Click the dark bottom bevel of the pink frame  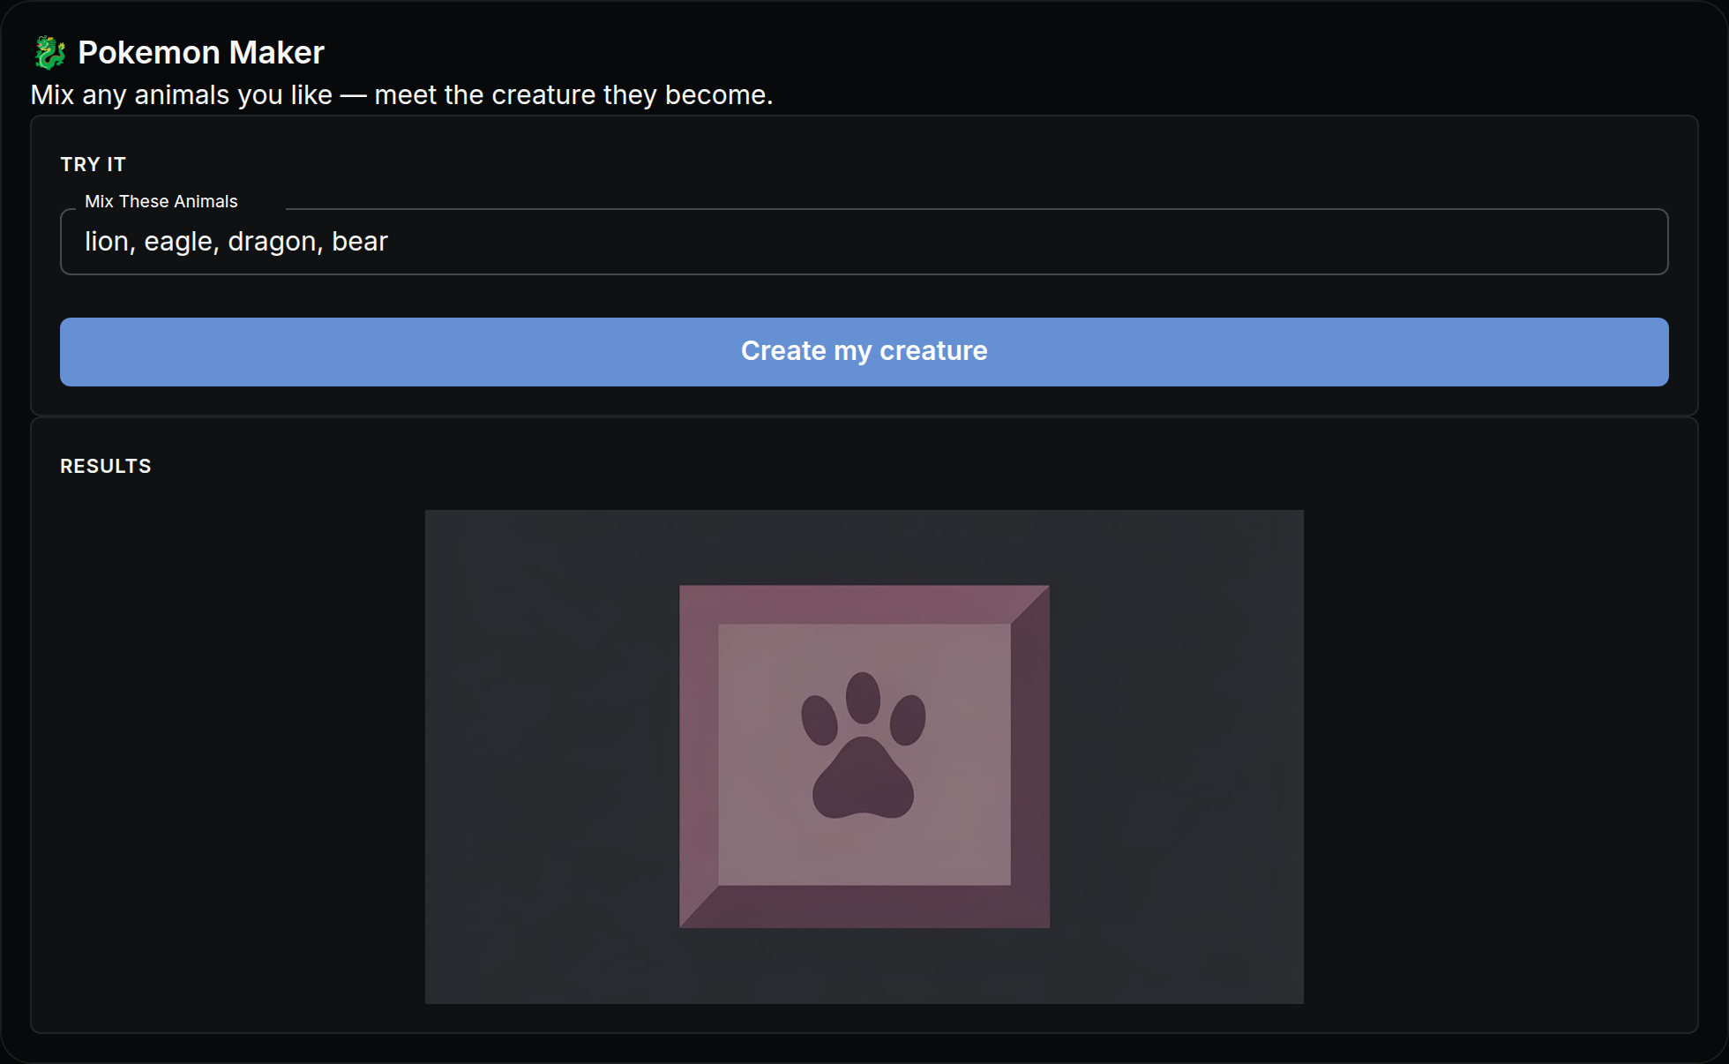[x=864, y=907]
